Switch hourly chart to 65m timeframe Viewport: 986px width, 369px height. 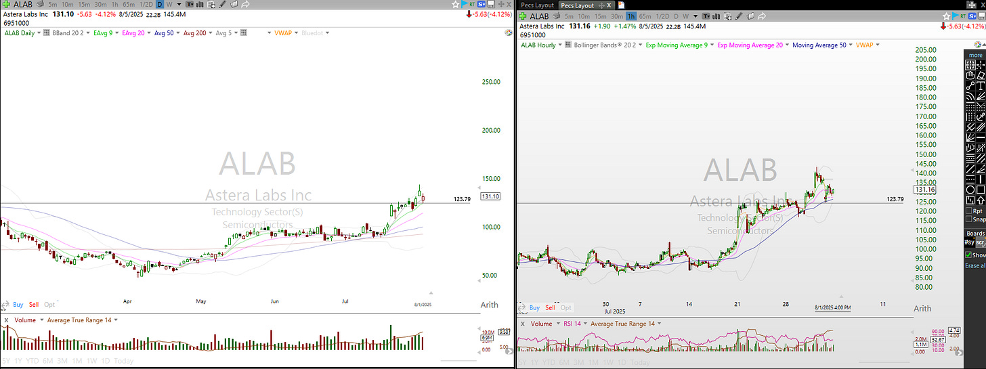point(645,16)
